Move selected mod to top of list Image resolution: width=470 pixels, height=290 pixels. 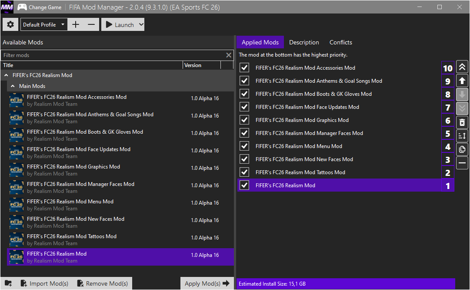pos(462,67)
